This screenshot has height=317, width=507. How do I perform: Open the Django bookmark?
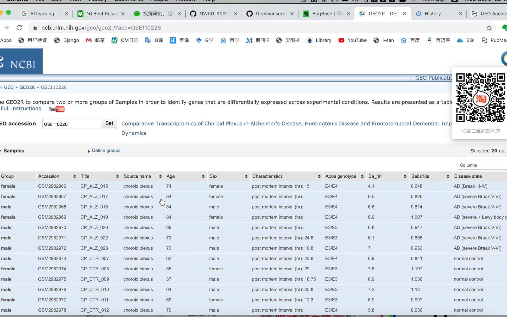pyautogui.click(x=67, y=40)
